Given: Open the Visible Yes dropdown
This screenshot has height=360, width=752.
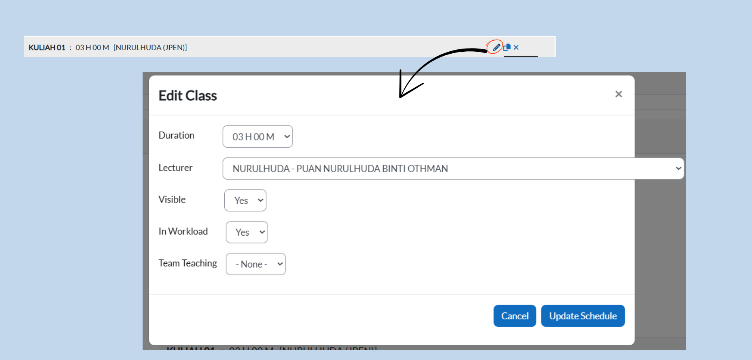Looking at the screenshot, I should pos(245,201).
